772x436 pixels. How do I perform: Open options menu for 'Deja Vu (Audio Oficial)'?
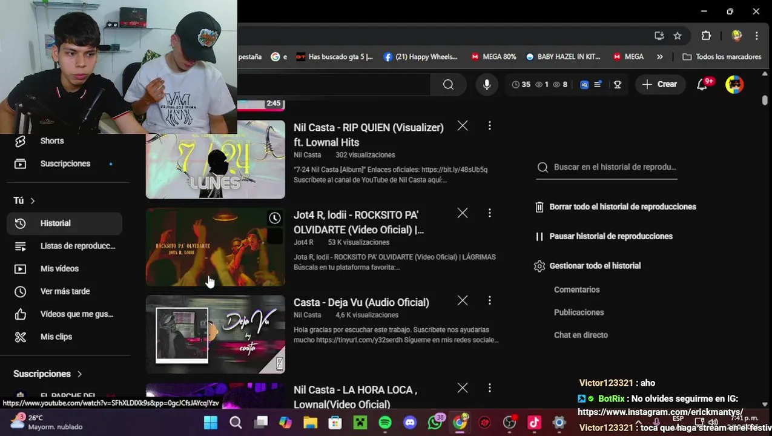click(x=489, y=300)
